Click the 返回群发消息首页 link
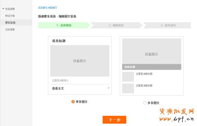Image resolution: width=197 pixels, height=126 pixels. coord(48,8)
